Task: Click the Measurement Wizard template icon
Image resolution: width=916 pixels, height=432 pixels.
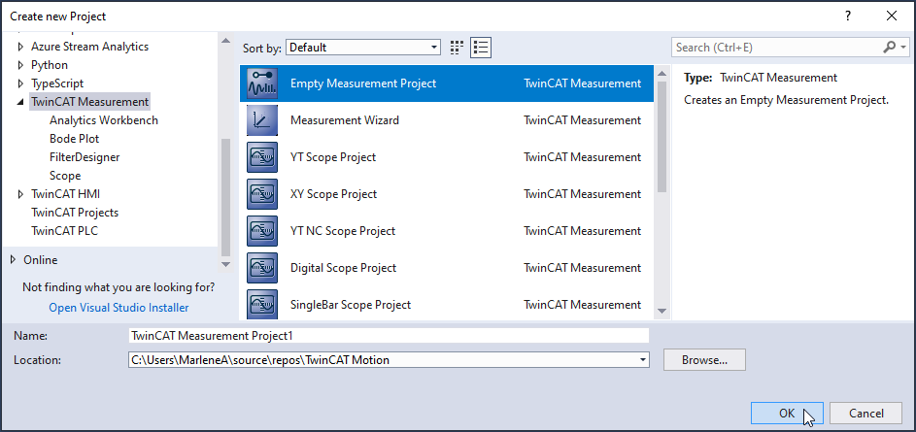Action: point(262,120)
